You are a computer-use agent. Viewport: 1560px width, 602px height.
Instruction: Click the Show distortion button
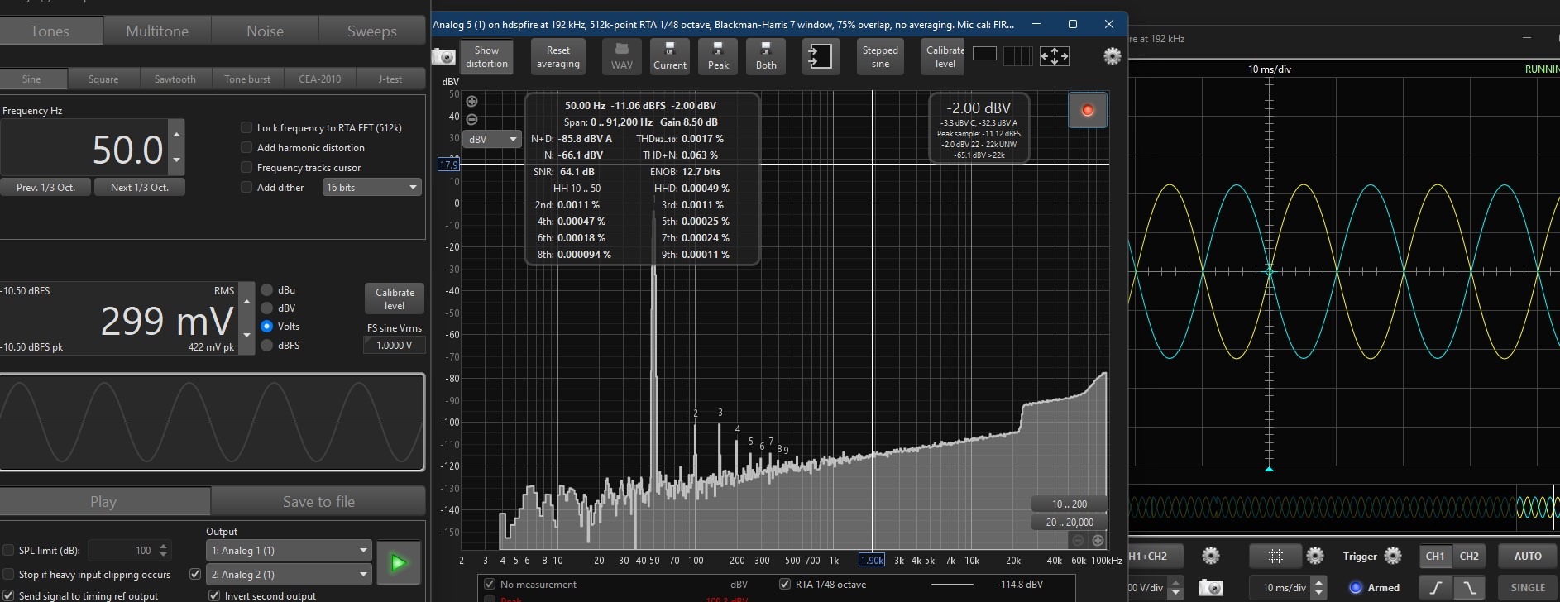pyautogui.click(x=486, y=56)
